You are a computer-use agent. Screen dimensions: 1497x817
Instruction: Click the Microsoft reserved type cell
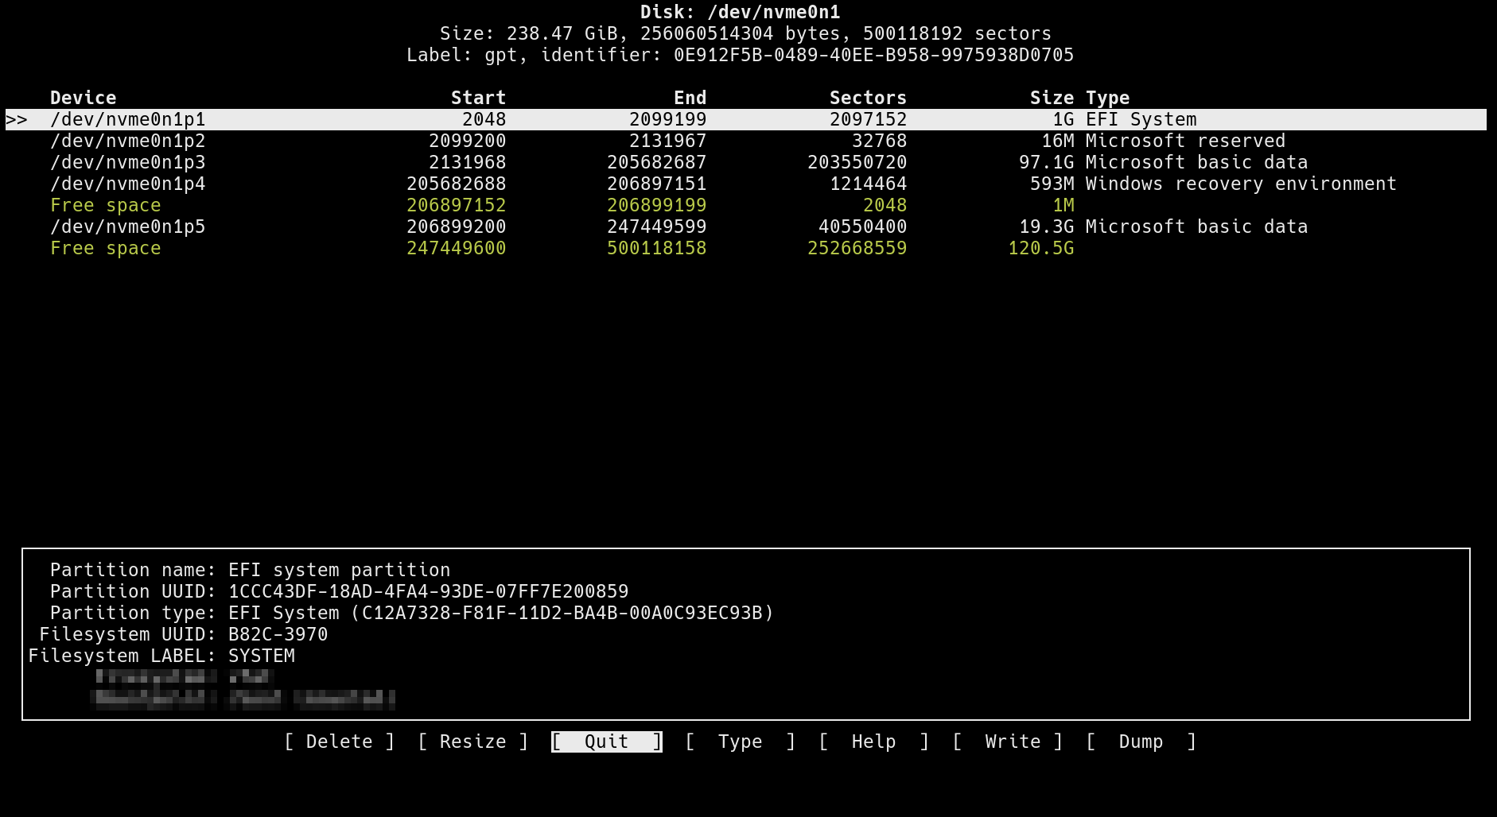(1185, 141)
